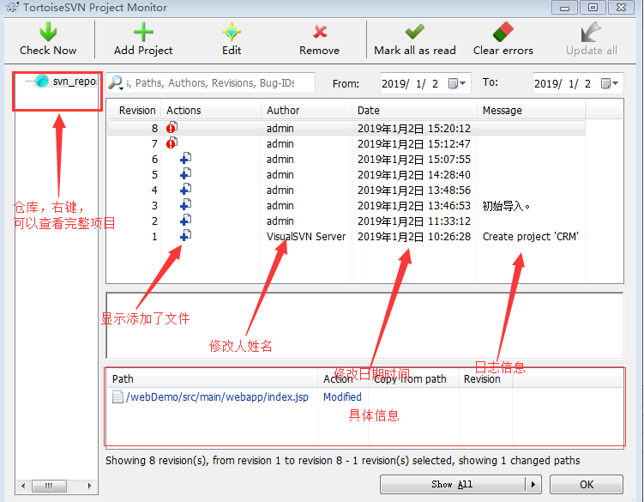The height and width of the screenshot is (502, 644).
Task: Click the revision status summary text
Action: (x=342, y=461)
